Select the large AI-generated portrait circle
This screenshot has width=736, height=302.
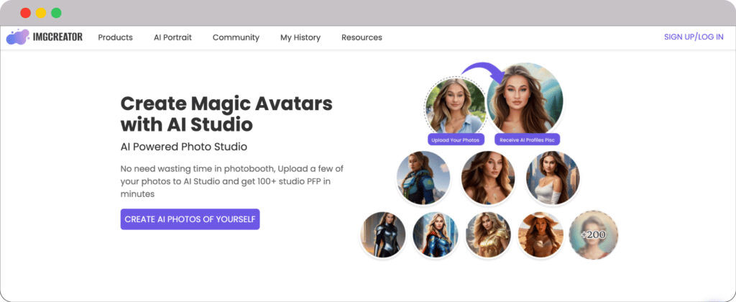pyautogui.click(x=525, y=99)
